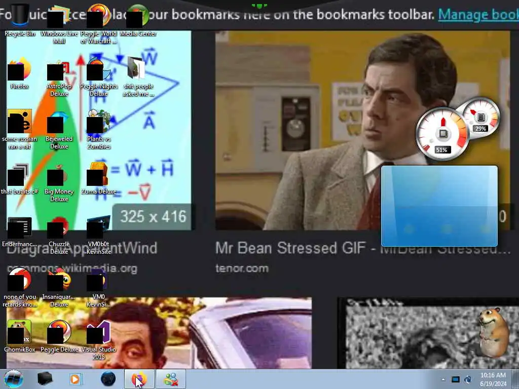Click the blue slideshow gadget panel
This screenshot has height=389, width=519.
click(x=439, y=206)
